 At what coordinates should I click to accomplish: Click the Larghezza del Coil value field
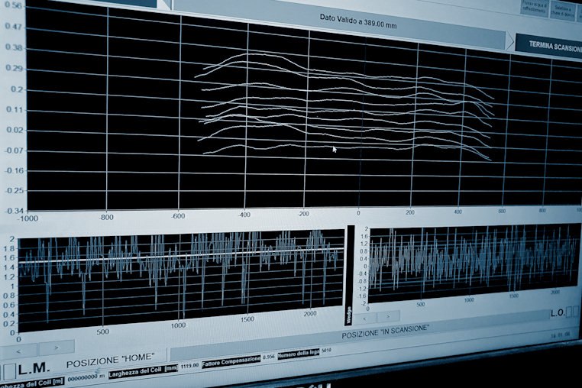point(188,365)
